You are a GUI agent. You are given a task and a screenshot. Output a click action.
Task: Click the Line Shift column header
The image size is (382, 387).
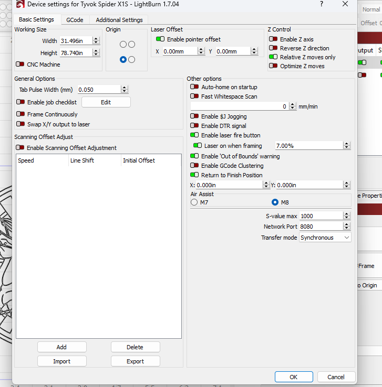[95, 160]
